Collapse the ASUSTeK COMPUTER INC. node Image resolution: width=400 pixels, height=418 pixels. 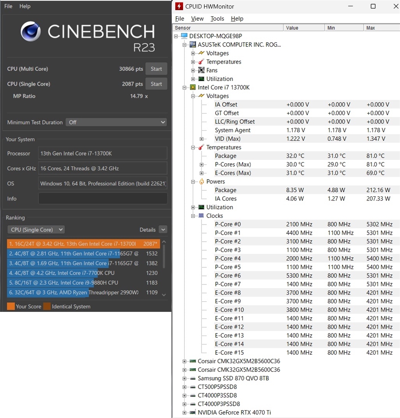pyautogui.click(x=184, y=45)
